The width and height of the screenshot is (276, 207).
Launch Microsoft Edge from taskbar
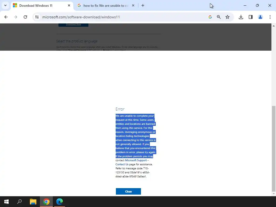pos(60,202)
